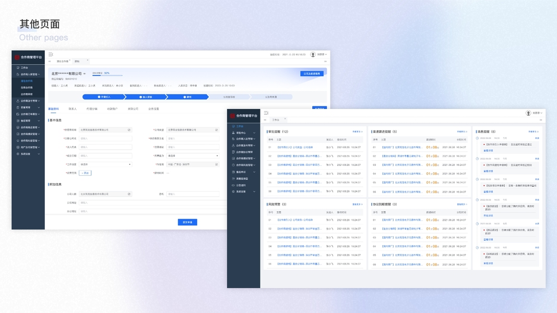
Task: Select 潜在合作商 in back window sidebar
Action: point(27,81)
